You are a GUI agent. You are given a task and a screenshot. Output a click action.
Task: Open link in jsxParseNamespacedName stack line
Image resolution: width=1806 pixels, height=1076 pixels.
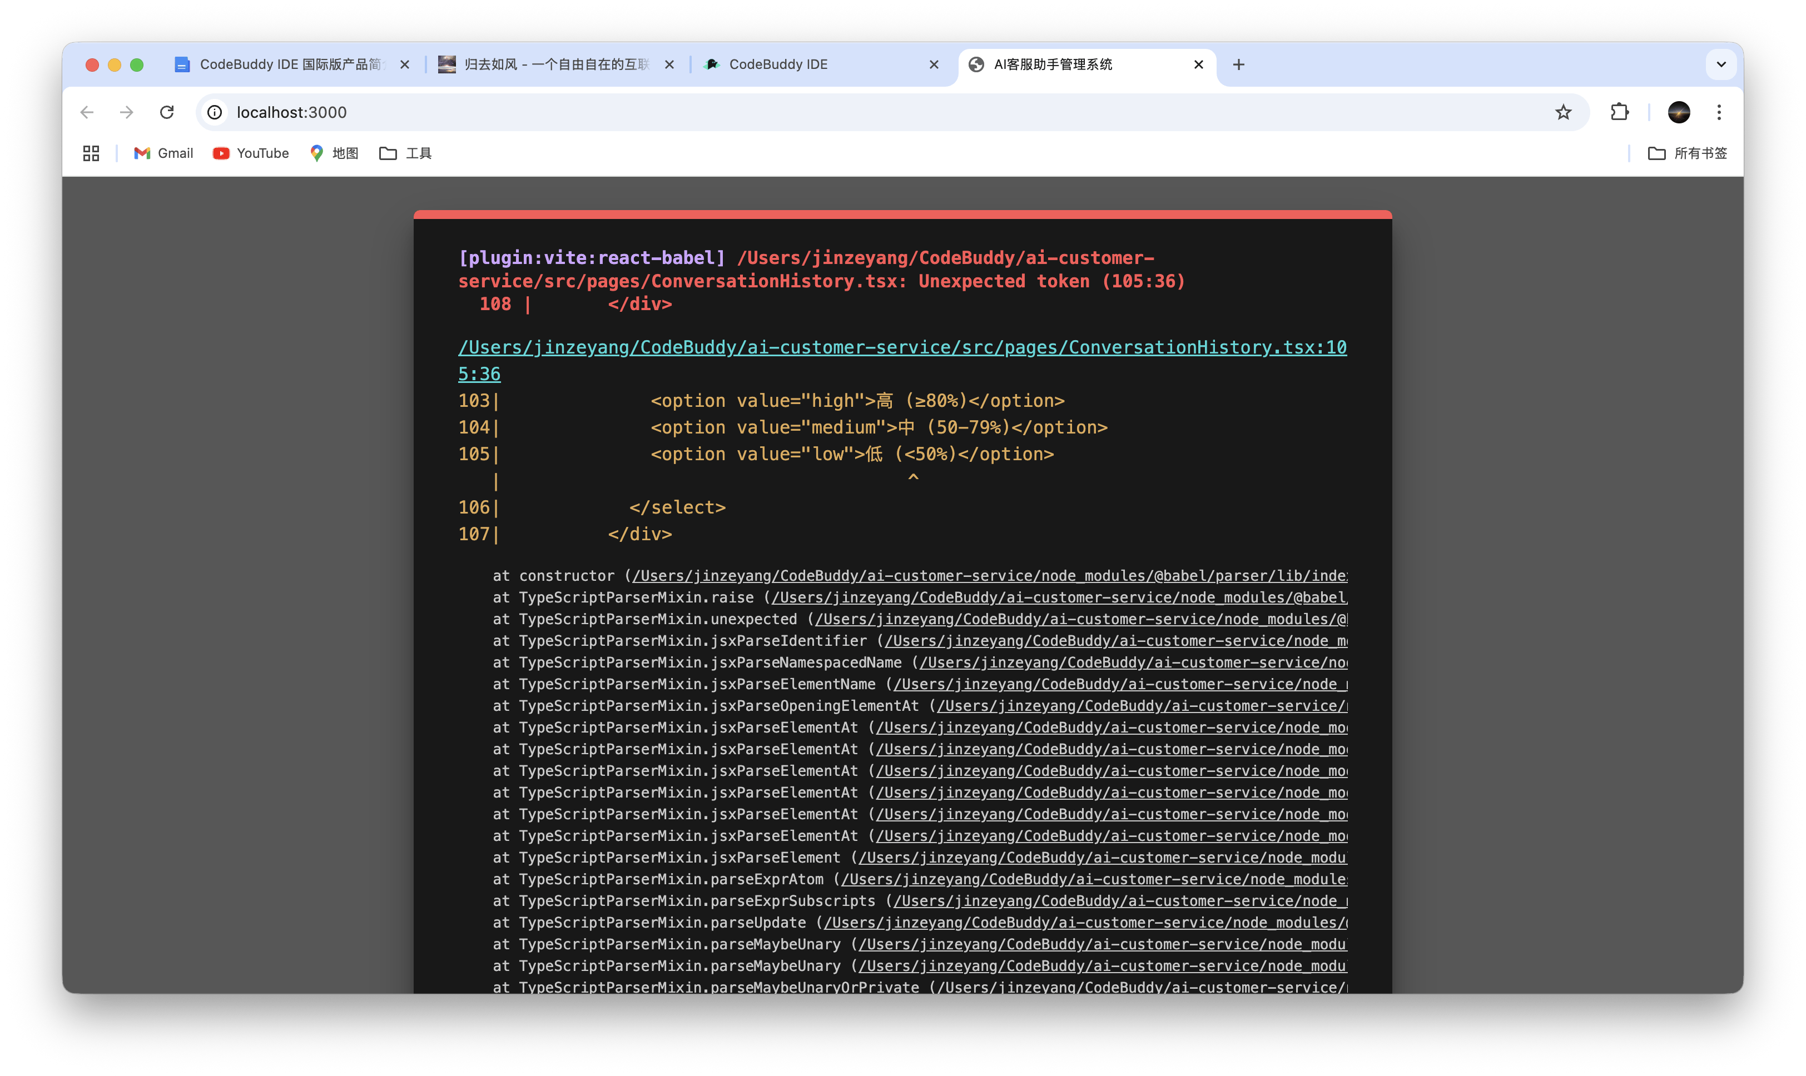[1133, 662]
